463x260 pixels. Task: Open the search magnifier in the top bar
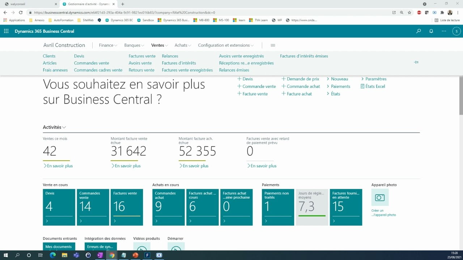(x=419, y=31)
